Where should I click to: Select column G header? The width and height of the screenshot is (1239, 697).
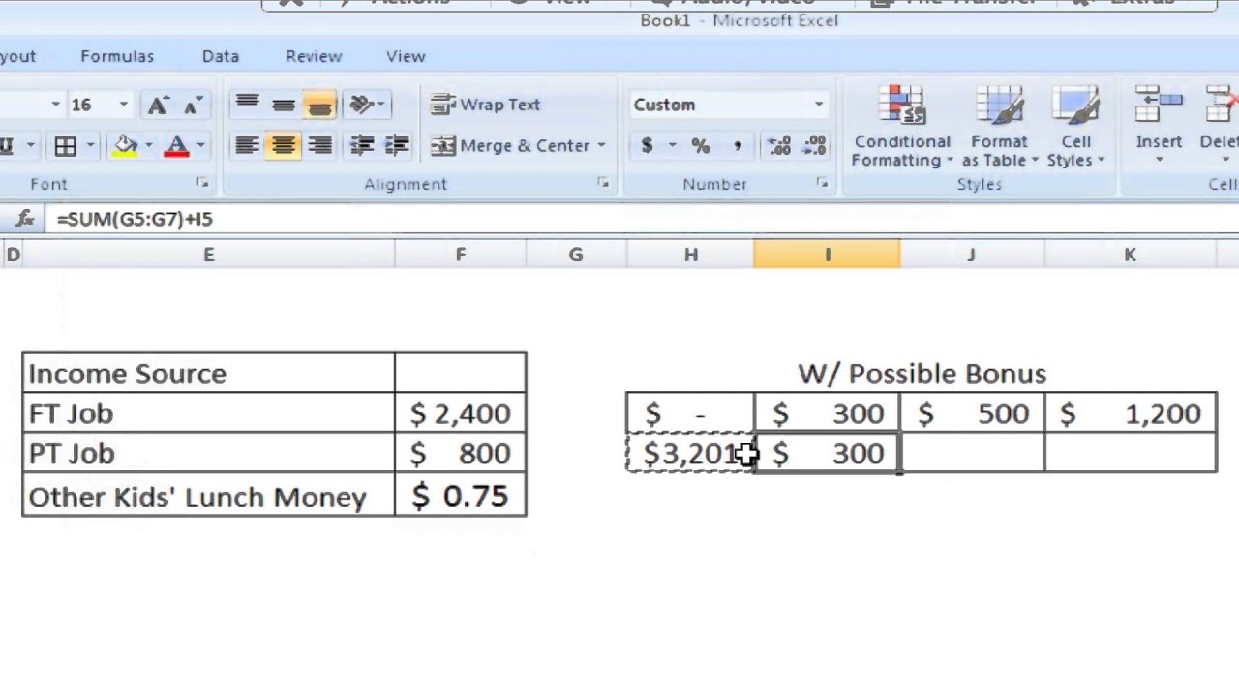[x=576, y=255]
